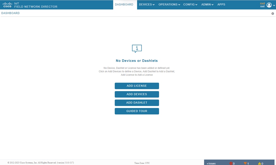
Task: Expand the user account dropdown arrow
Action: (274, 5)
